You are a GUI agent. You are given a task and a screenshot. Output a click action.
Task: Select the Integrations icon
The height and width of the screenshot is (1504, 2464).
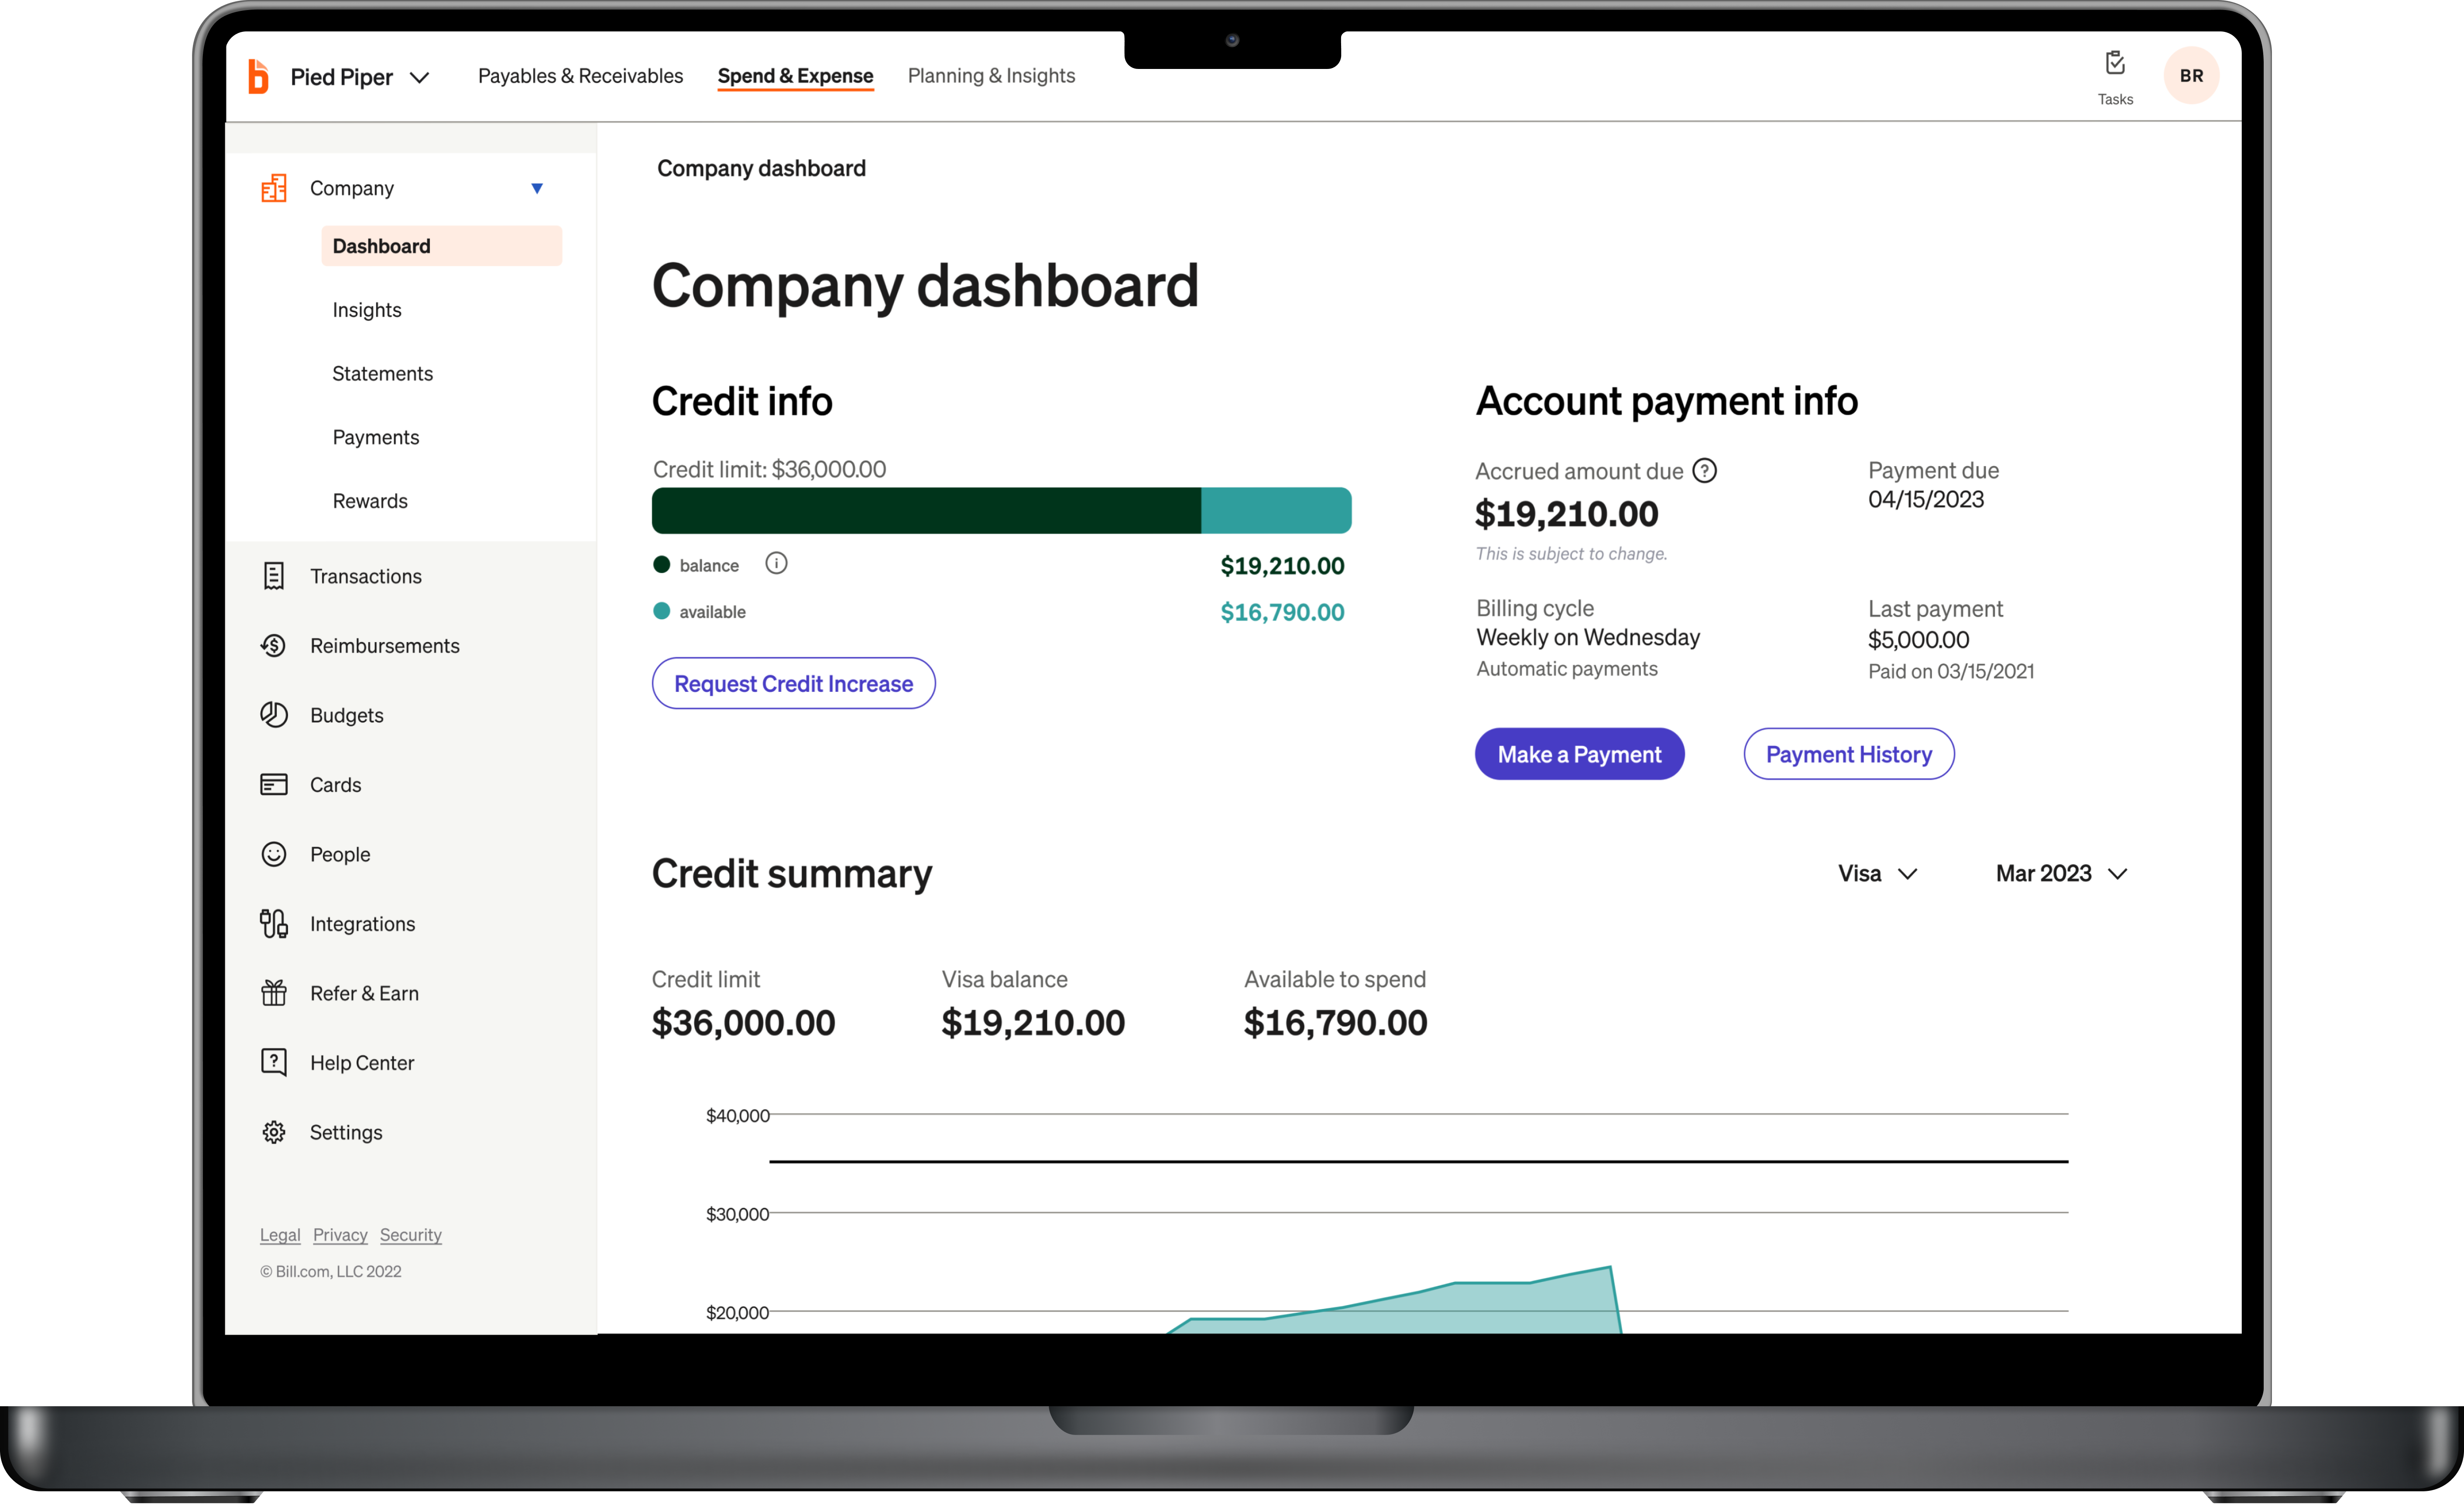tap(274, 923)
